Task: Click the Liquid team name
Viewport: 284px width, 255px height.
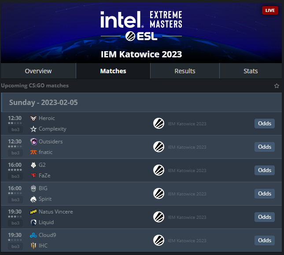Action: pyautogui.click(x=46, y=222)
